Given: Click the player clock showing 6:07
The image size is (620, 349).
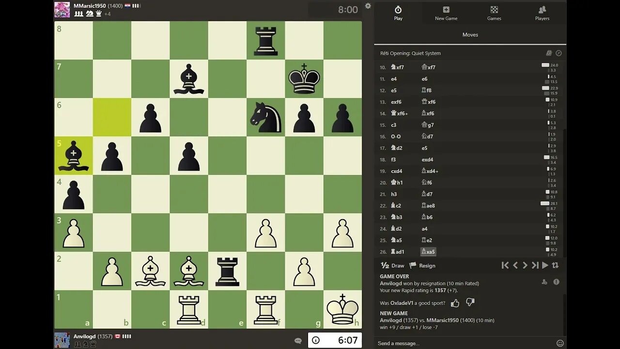Looking at the screenshot, I should (x=335, y=340).
